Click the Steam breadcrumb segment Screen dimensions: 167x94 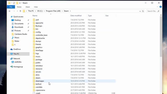click(x=66, y=11)
